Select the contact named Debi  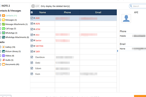pos(38,63)
